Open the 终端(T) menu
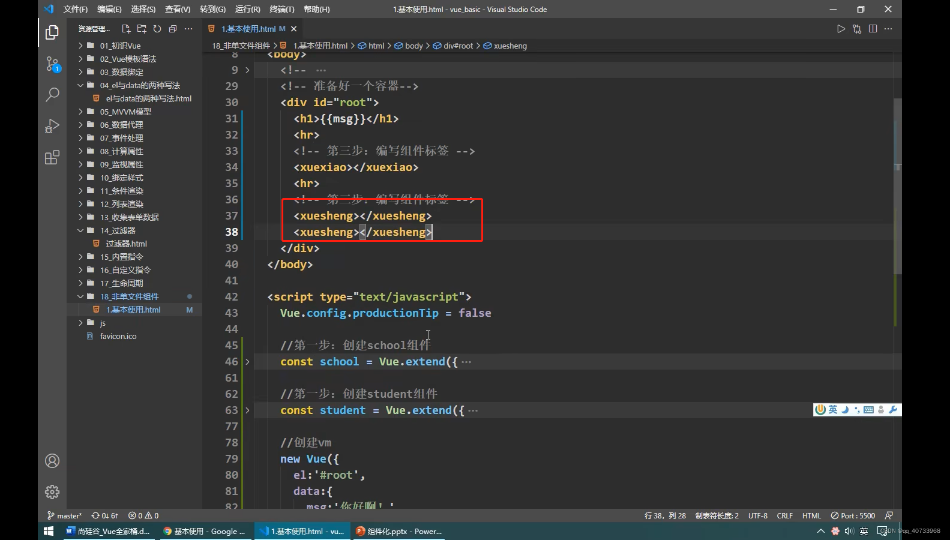The width and height of the screenshot is (950, 540). 282,9
